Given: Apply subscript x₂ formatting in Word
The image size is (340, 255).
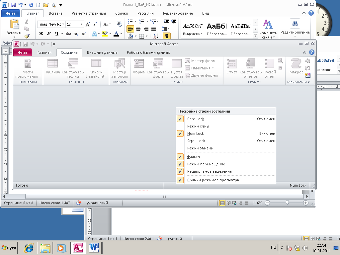Looking at the screenshot, I should (x=76, y=34).
